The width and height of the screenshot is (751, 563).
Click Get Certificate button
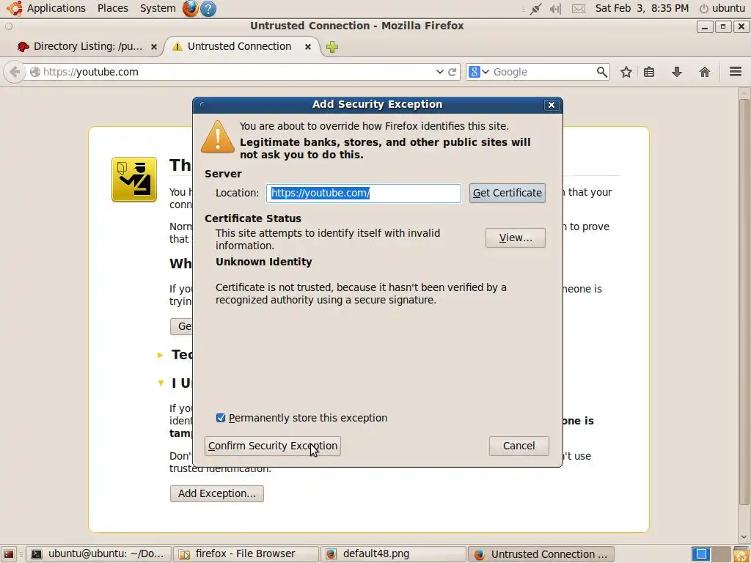pyautogui.click(x=508, y=193)
